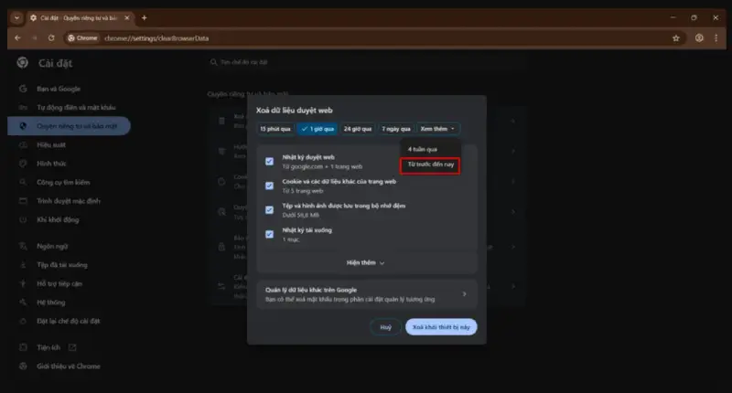Click the Cài đặt tab title

[79, 17]
